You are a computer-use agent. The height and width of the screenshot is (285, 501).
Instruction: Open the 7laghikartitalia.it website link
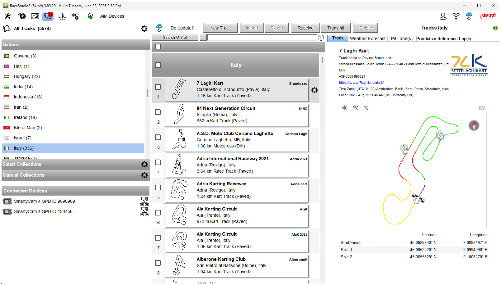pos(361,83)
